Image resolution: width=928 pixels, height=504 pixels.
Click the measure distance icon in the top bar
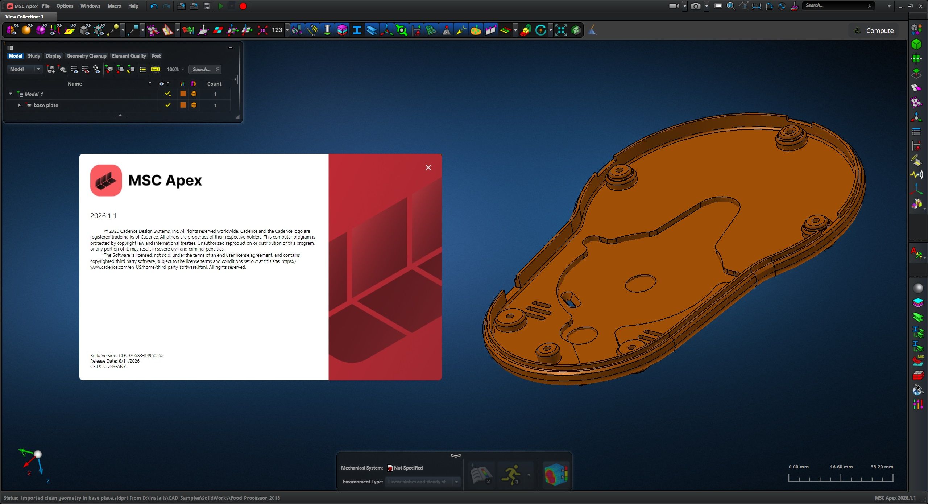click(x=757, y=6)
